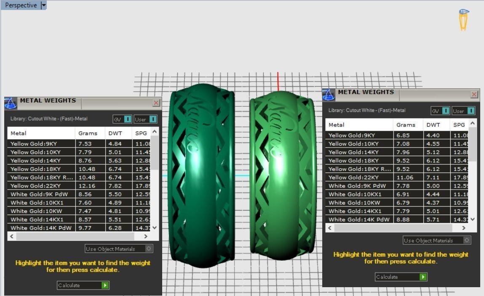Click Library label in left panel
The height and width of the screenshot is (296, 484).
[49, 119]
